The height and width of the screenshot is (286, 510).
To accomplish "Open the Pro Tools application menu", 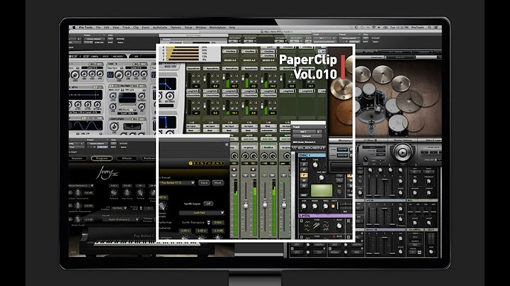I will 86,28.
